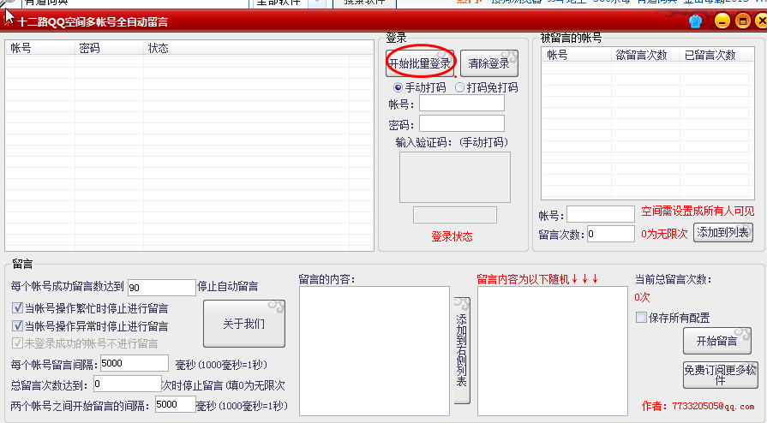Enable 保存所有配置 checkbox
The image size is (767, 423).
[x=673, y=318]
